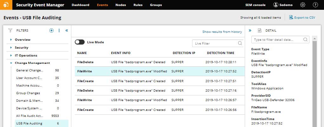
Task: Click the InsertionTime value in Detail panel
Action: (267, 124)
